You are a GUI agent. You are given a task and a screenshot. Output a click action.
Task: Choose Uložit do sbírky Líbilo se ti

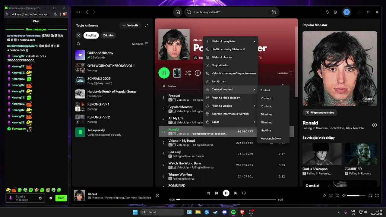pyautogui.click(x=230, y=49)
